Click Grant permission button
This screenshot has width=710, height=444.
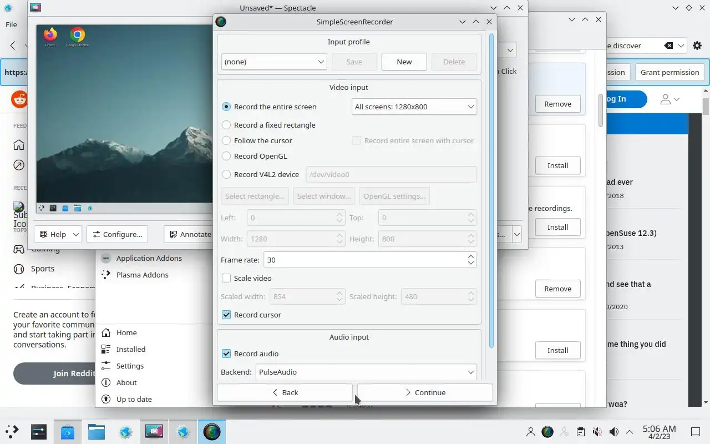[x=670, y=72]
